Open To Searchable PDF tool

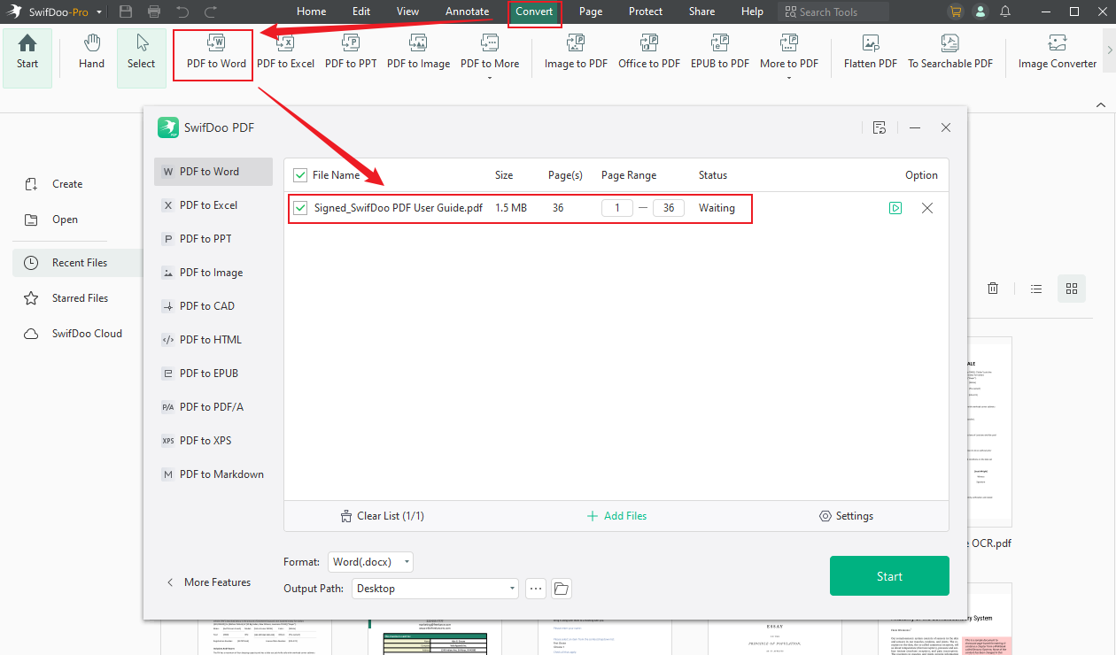pyautogui.click(x=950, y=53)
